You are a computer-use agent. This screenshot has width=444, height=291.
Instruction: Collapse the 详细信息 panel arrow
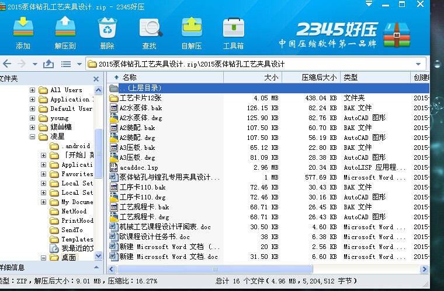click(96, 267)
